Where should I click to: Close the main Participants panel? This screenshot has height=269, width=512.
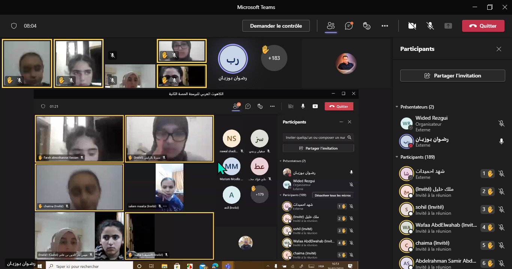tap(499, 49)
